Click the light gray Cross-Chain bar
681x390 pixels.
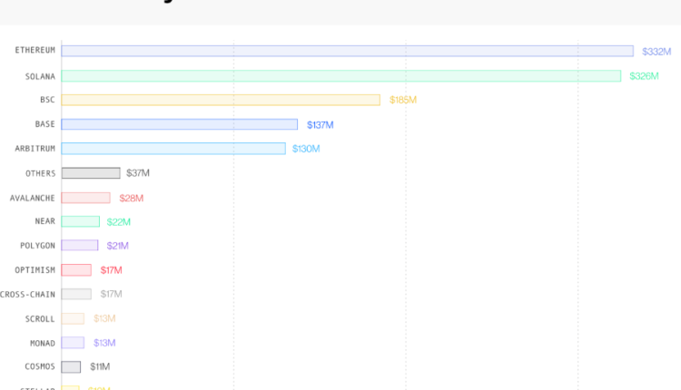(76, 294)
